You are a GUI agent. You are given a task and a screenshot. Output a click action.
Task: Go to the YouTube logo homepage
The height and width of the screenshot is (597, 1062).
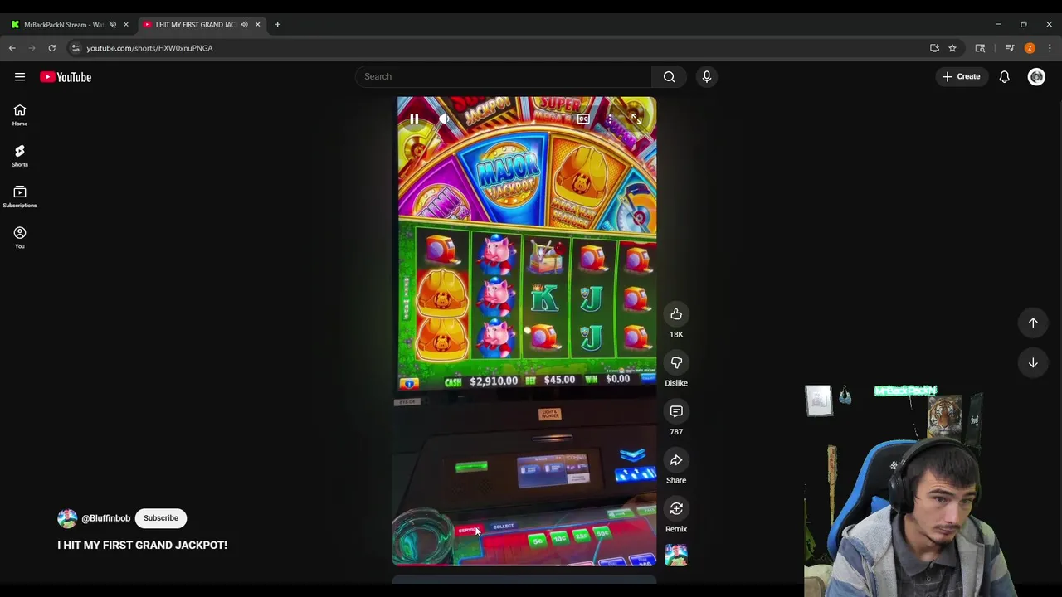(66, 77)
